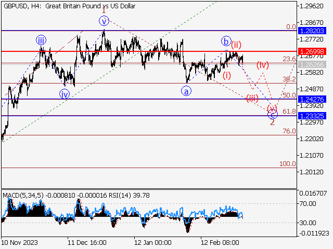Viewport: 333px width, 249px height.
Task: Click the 1.23325 blue price label
Action: click(x=312, y=116)
